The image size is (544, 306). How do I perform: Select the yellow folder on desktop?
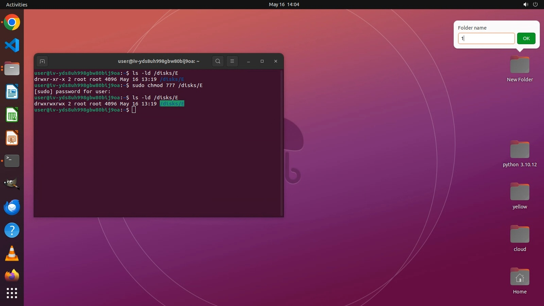[x=520, y=192]
